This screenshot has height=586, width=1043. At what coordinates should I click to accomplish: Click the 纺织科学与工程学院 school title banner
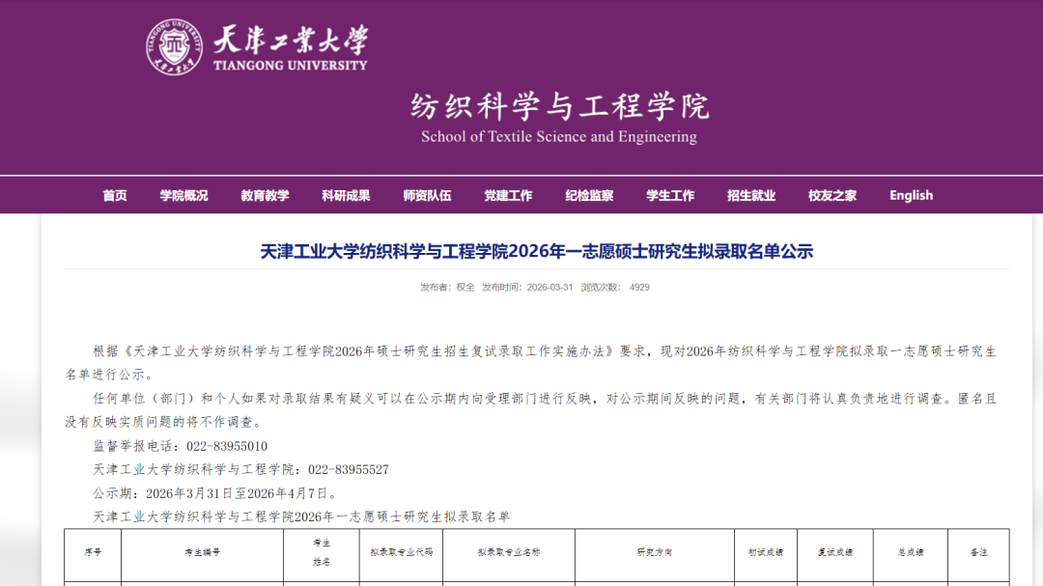point(559,106)
